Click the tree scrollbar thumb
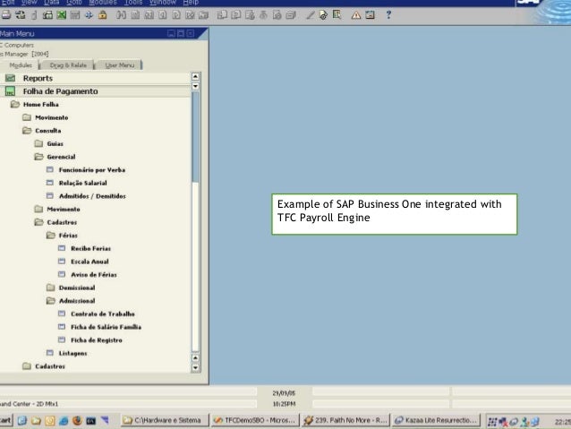571x429 pixels. click(x=195, y=137)
